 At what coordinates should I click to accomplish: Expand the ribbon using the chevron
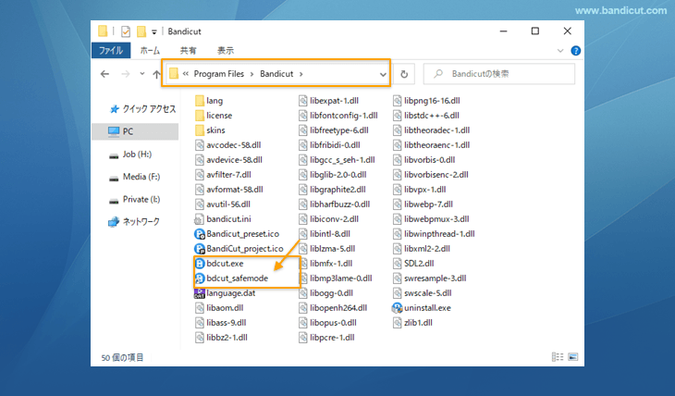pos(562,51)
